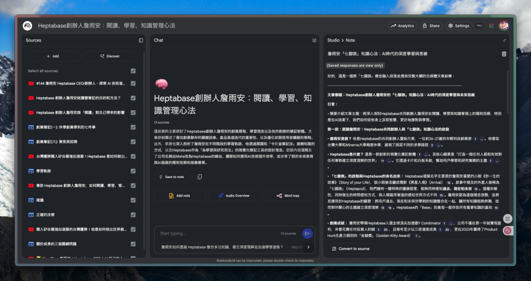
Task: Open notebook Settings
Action: (459, 26)
